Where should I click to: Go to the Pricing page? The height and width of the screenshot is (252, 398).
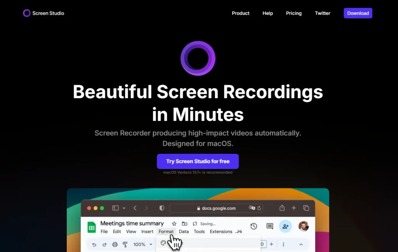coord(294,13)
